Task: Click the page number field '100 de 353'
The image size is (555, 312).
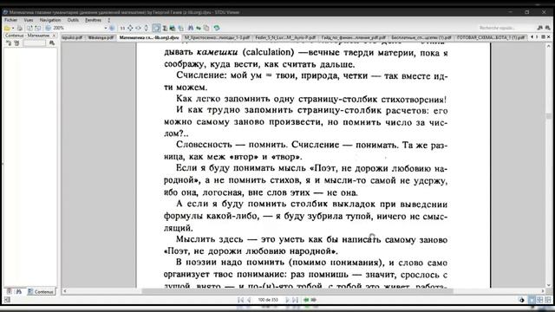Action: click(268, 300)
